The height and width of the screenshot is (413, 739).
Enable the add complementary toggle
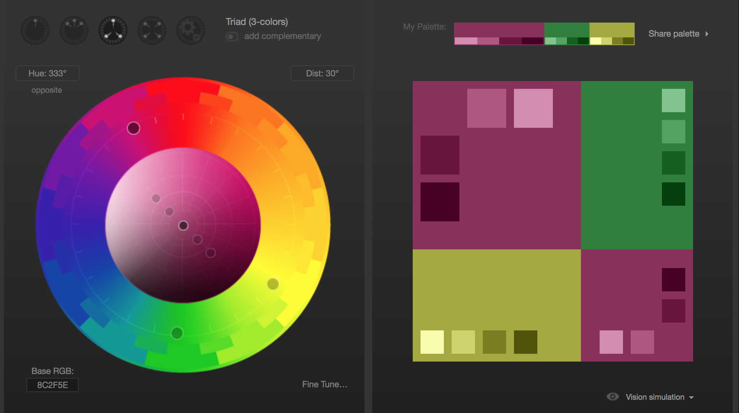point(232,36)
